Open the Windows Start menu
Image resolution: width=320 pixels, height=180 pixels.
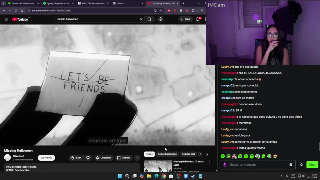click(x=120, y=176)
